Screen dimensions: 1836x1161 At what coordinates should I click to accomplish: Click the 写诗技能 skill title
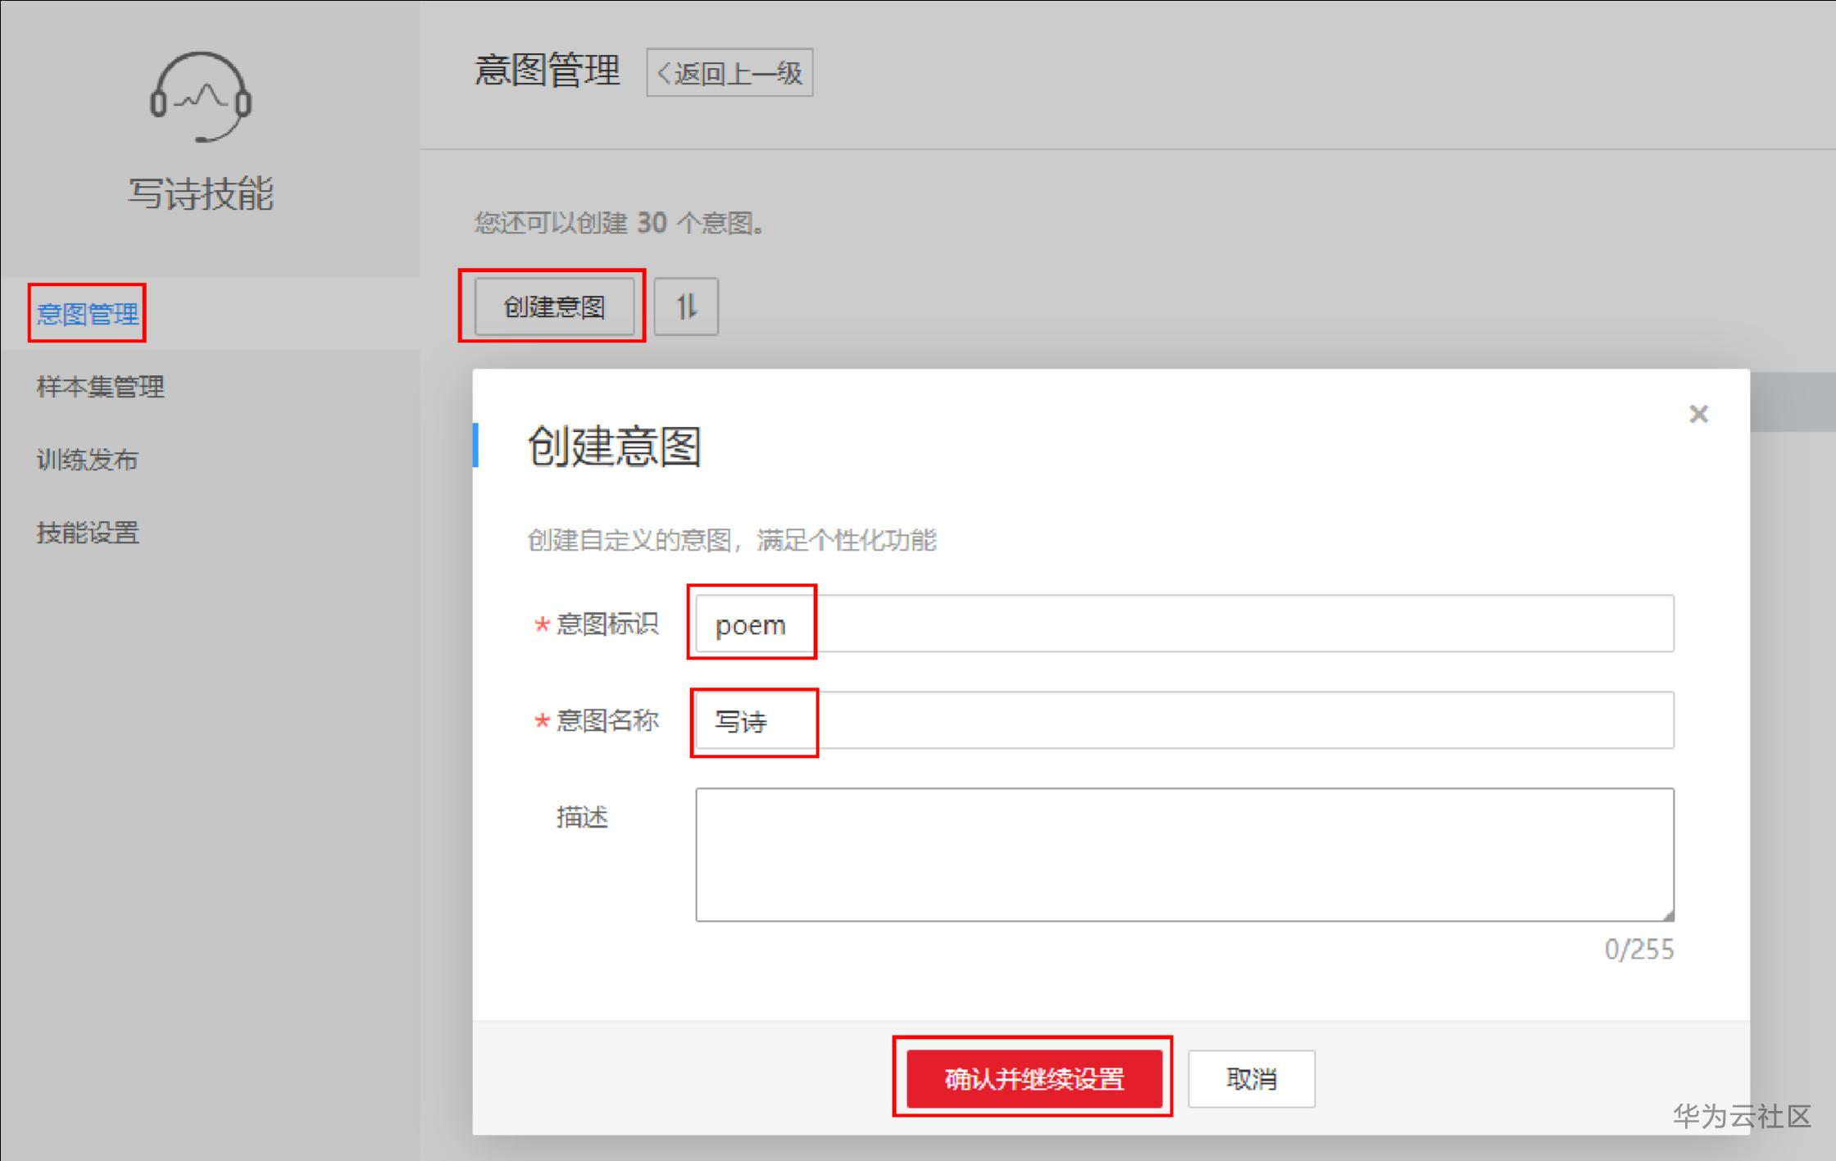(x=200, y=194)
